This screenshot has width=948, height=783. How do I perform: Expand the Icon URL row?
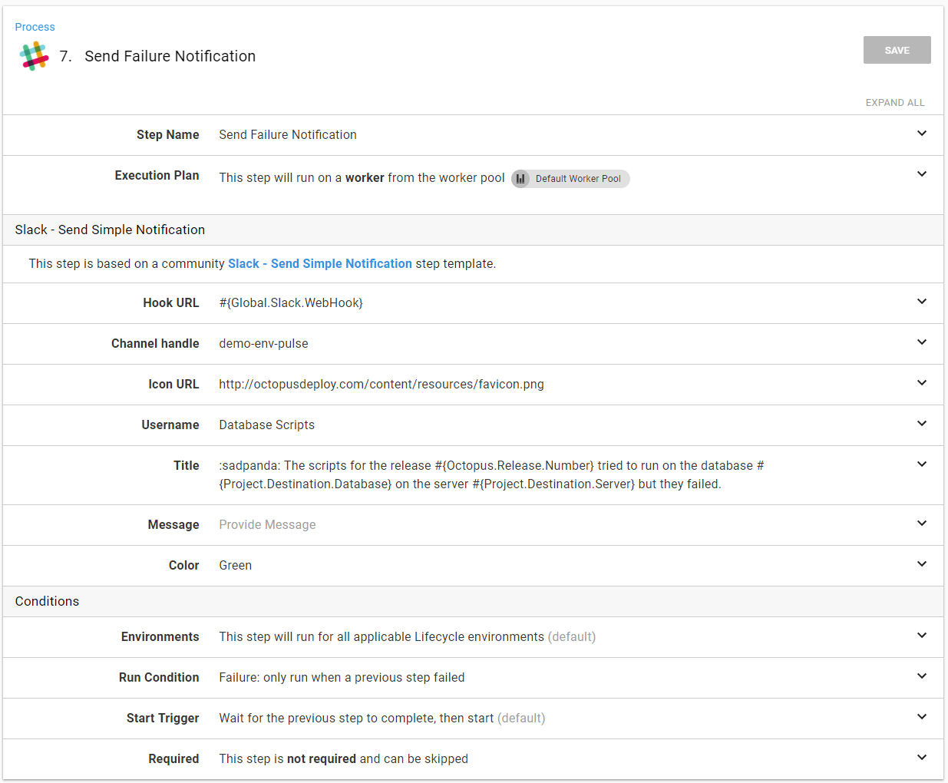pyautogui.click(x=921, y=383)
